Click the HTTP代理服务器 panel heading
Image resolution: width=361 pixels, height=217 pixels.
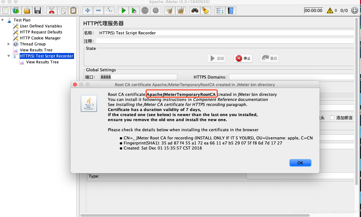tap(103, 23)
